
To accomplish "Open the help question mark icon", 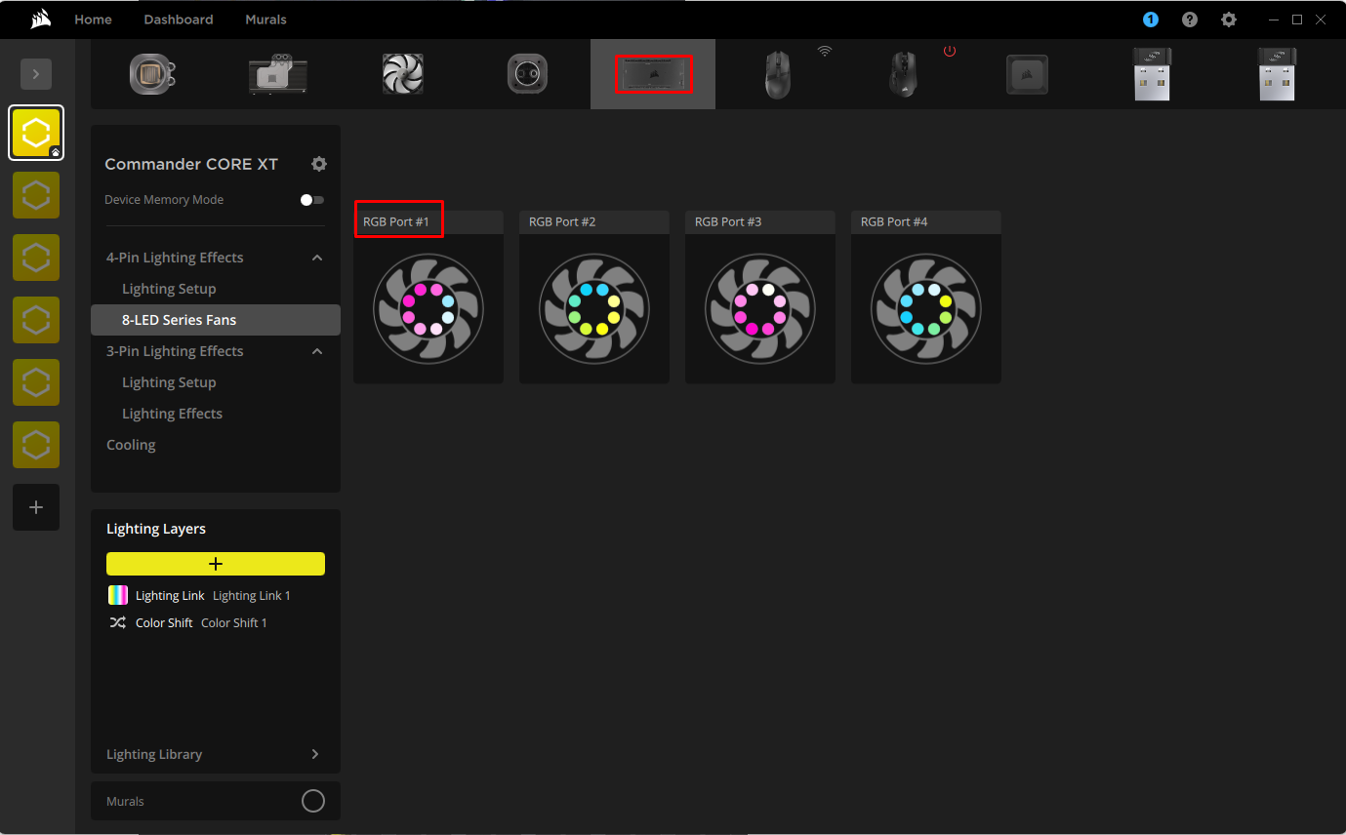I will click(x=1189, y=20).
